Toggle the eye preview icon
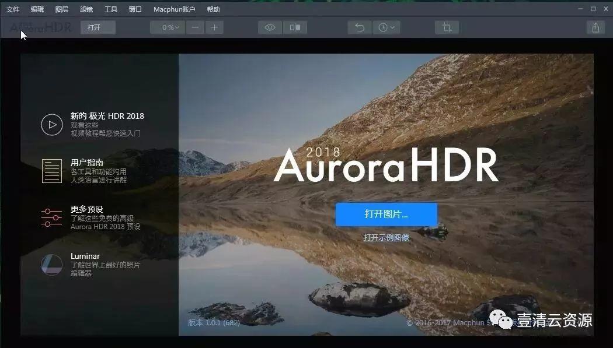 click(270, 27)
